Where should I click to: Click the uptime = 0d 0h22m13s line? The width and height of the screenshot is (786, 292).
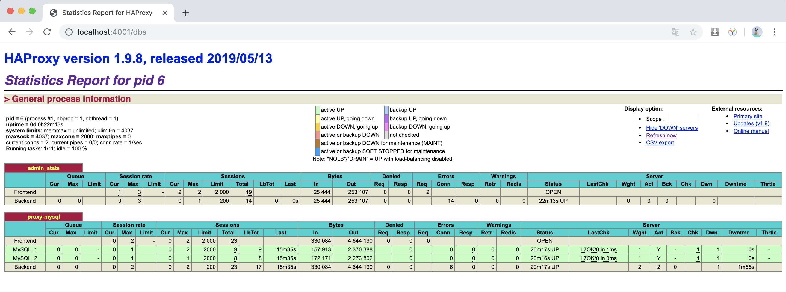point(34,124)
